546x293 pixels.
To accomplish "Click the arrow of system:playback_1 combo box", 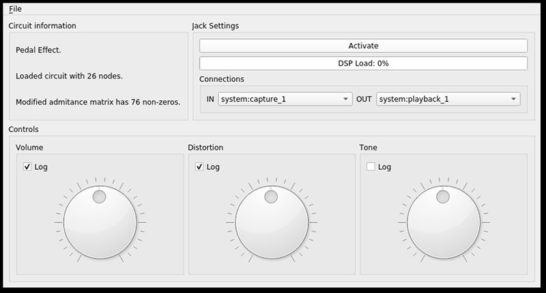I will (x=513, y=99).
